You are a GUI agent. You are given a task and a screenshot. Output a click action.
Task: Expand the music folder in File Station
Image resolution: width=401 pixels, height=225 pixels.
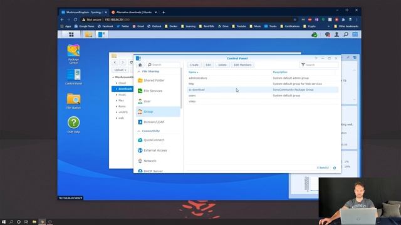pyautogui.click(x=117, y=95)
